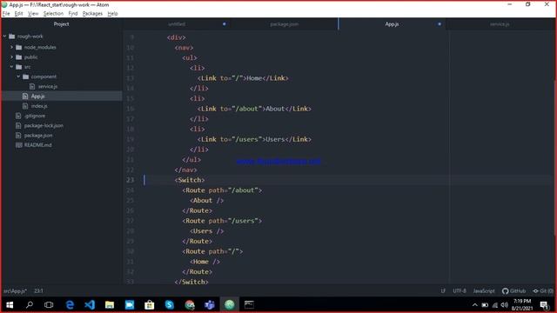Show hidden system tray icons

pyautogui.click(x=475, y=305)
